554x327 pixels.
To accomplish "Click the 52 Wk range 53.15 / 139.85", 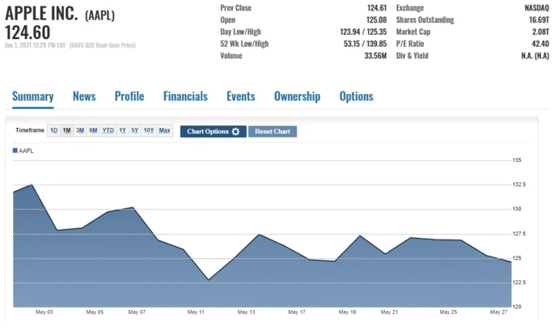I will pyautogui.click(x=365, y=44).
